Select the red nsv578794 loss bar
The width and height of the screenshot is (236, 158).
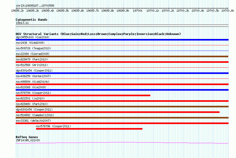coord(83,95)
